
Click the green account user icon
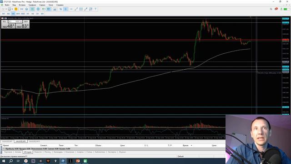click(281, 9)
